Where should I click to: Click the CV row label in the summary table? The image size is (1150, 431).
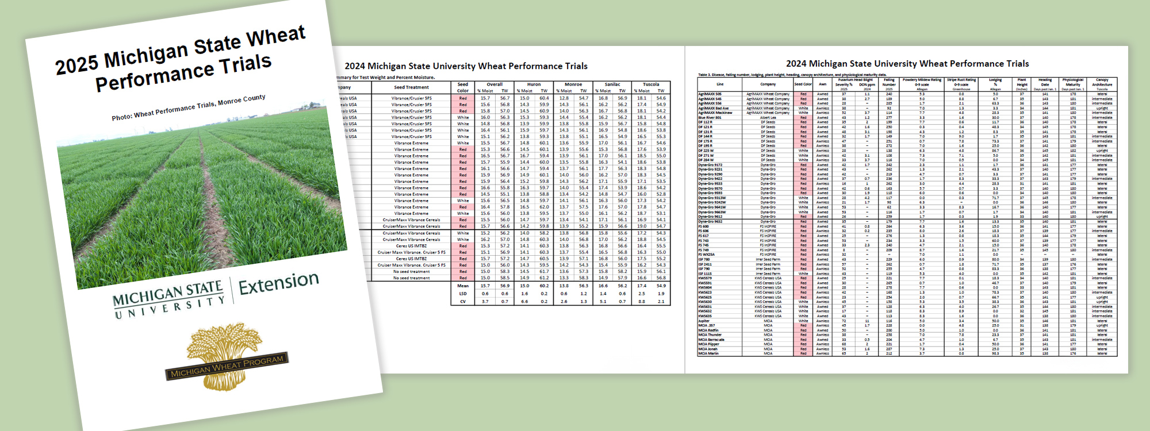463,301
